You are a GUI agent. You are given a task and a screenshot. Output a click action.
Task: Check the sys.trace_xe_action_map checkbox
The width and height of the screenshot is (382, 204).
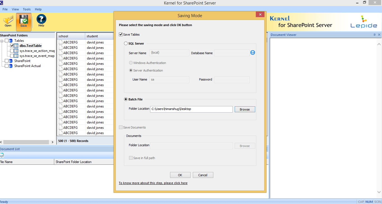click(12, 51)
